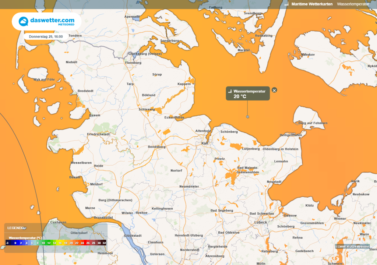
Task: Click the Lübeck city label on the map
Action: pos(261,222)
